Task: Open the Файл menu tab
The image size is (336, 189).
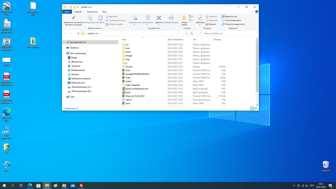Action: (67, 12)
